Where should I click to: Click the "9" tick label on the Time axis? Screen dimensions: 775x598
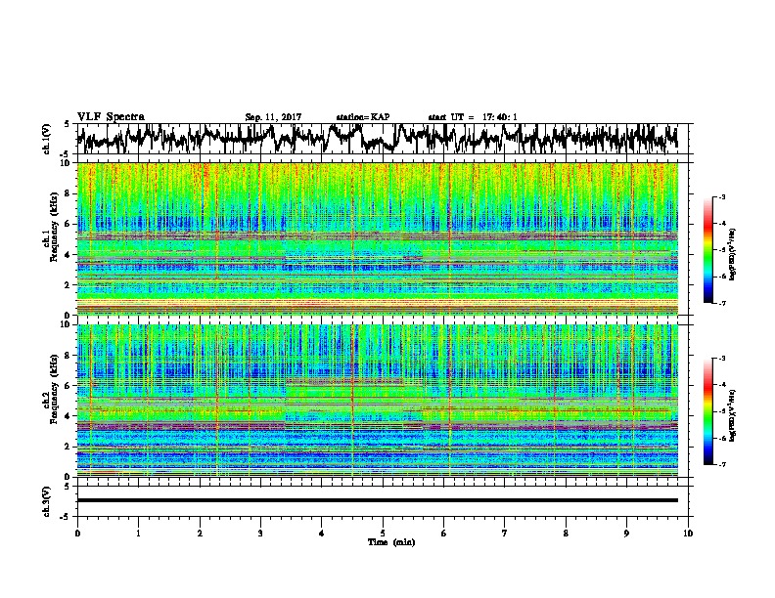click(626, 534)
